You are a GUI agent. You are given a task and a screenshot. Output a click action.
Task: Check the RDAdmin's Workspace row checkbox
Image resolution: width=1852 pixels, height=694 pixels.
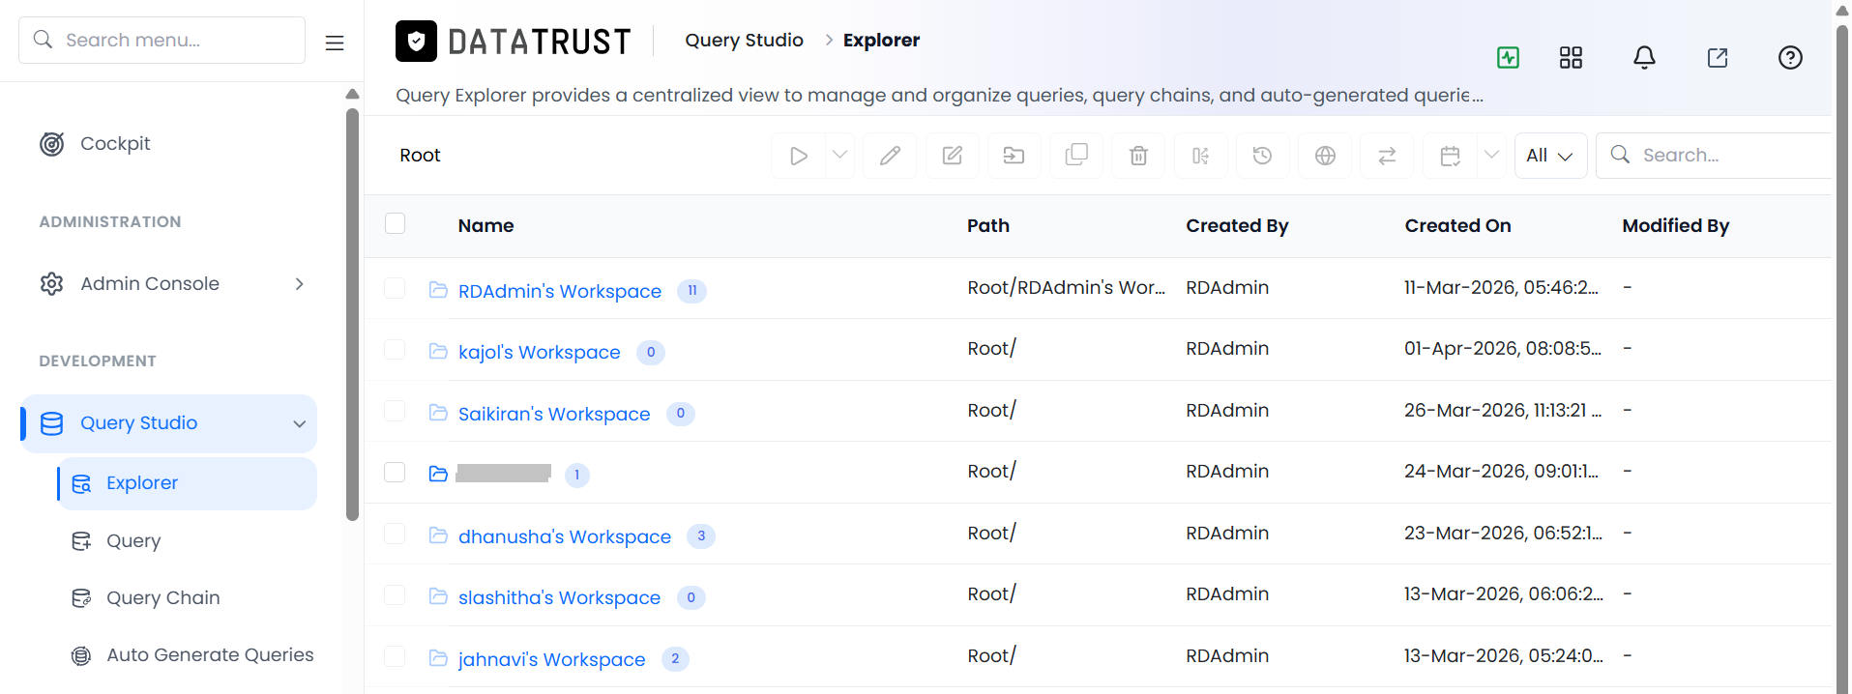[x=395, y=288]
